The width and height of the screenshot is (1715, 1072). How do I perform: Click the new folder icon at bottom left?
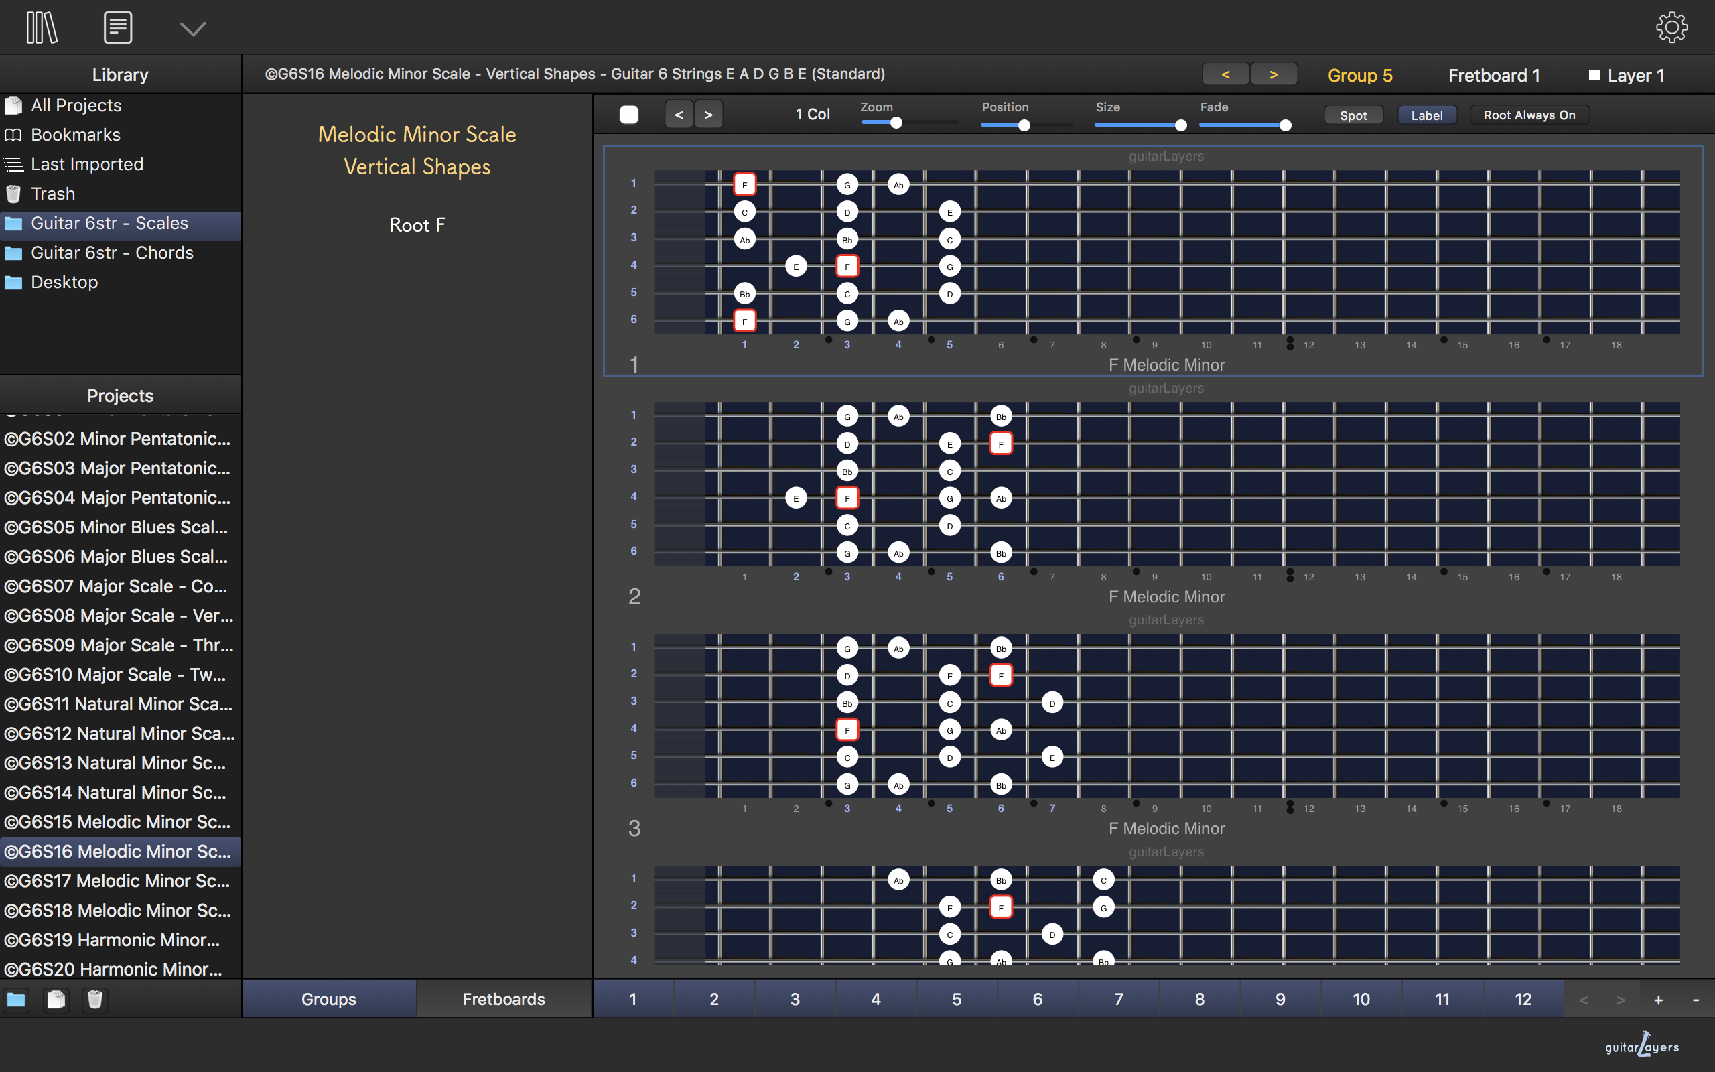[x=15, y=1000]
